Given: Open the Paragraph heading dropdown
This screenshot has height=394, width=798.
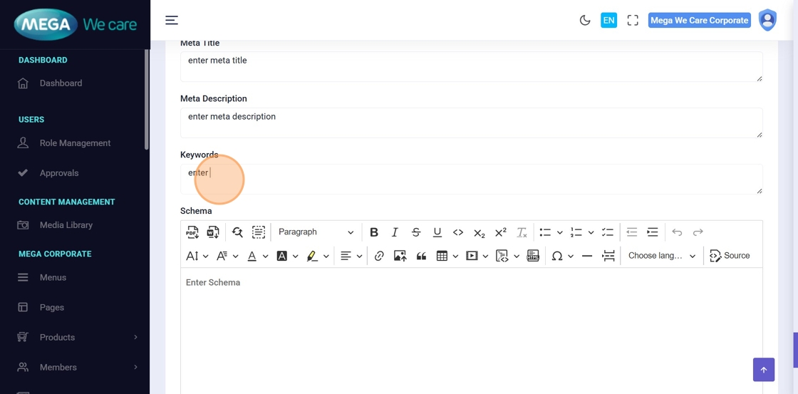Looking at the screenshot, I should click(316, 232).
